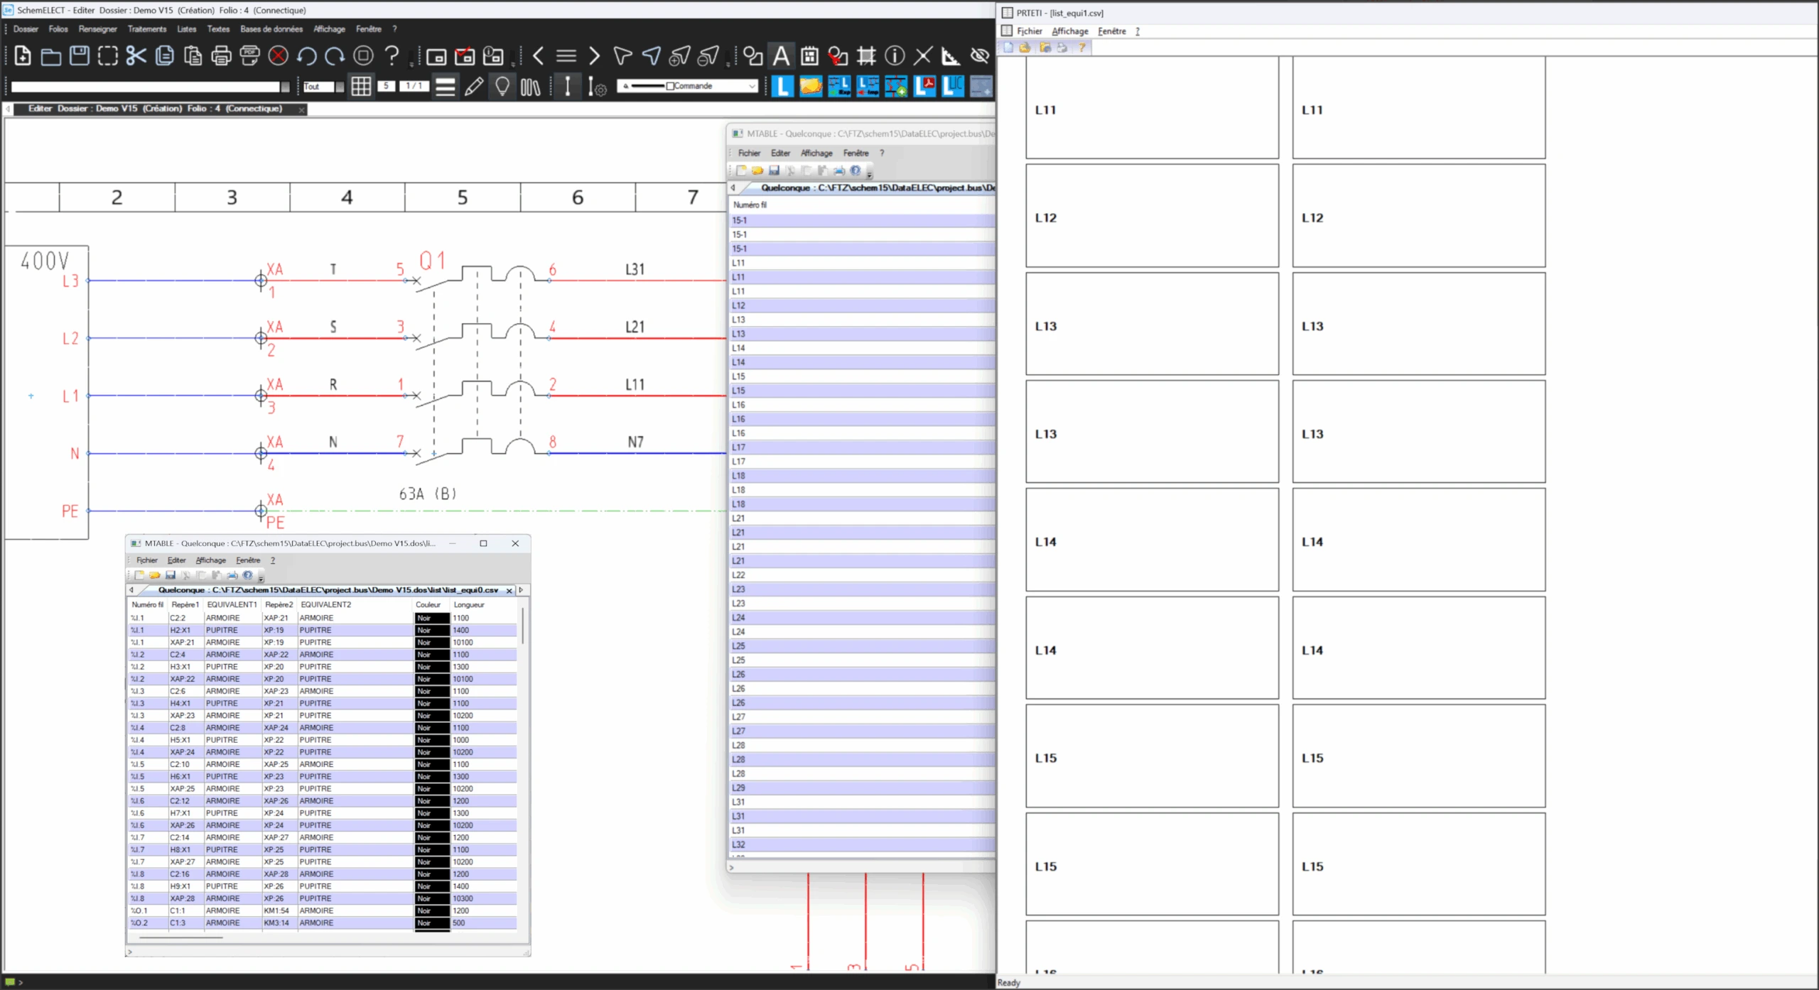Image resolution: width=1819 pixels, height=990 pixels.
Task: Select the first L12 row in Numéro fil list
Action: (739, 305)
